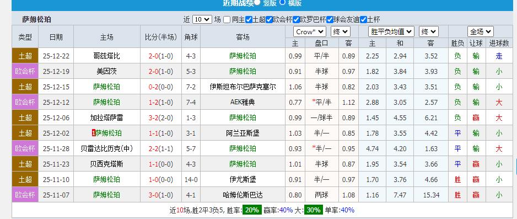Click the 萨姆松珀 team title heading
This screenshot has width=517, height=219.
[x=36, y=19]
